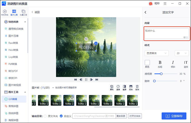Click the rotate handle above the text box
191x123 pixels.
click(86, 39)
